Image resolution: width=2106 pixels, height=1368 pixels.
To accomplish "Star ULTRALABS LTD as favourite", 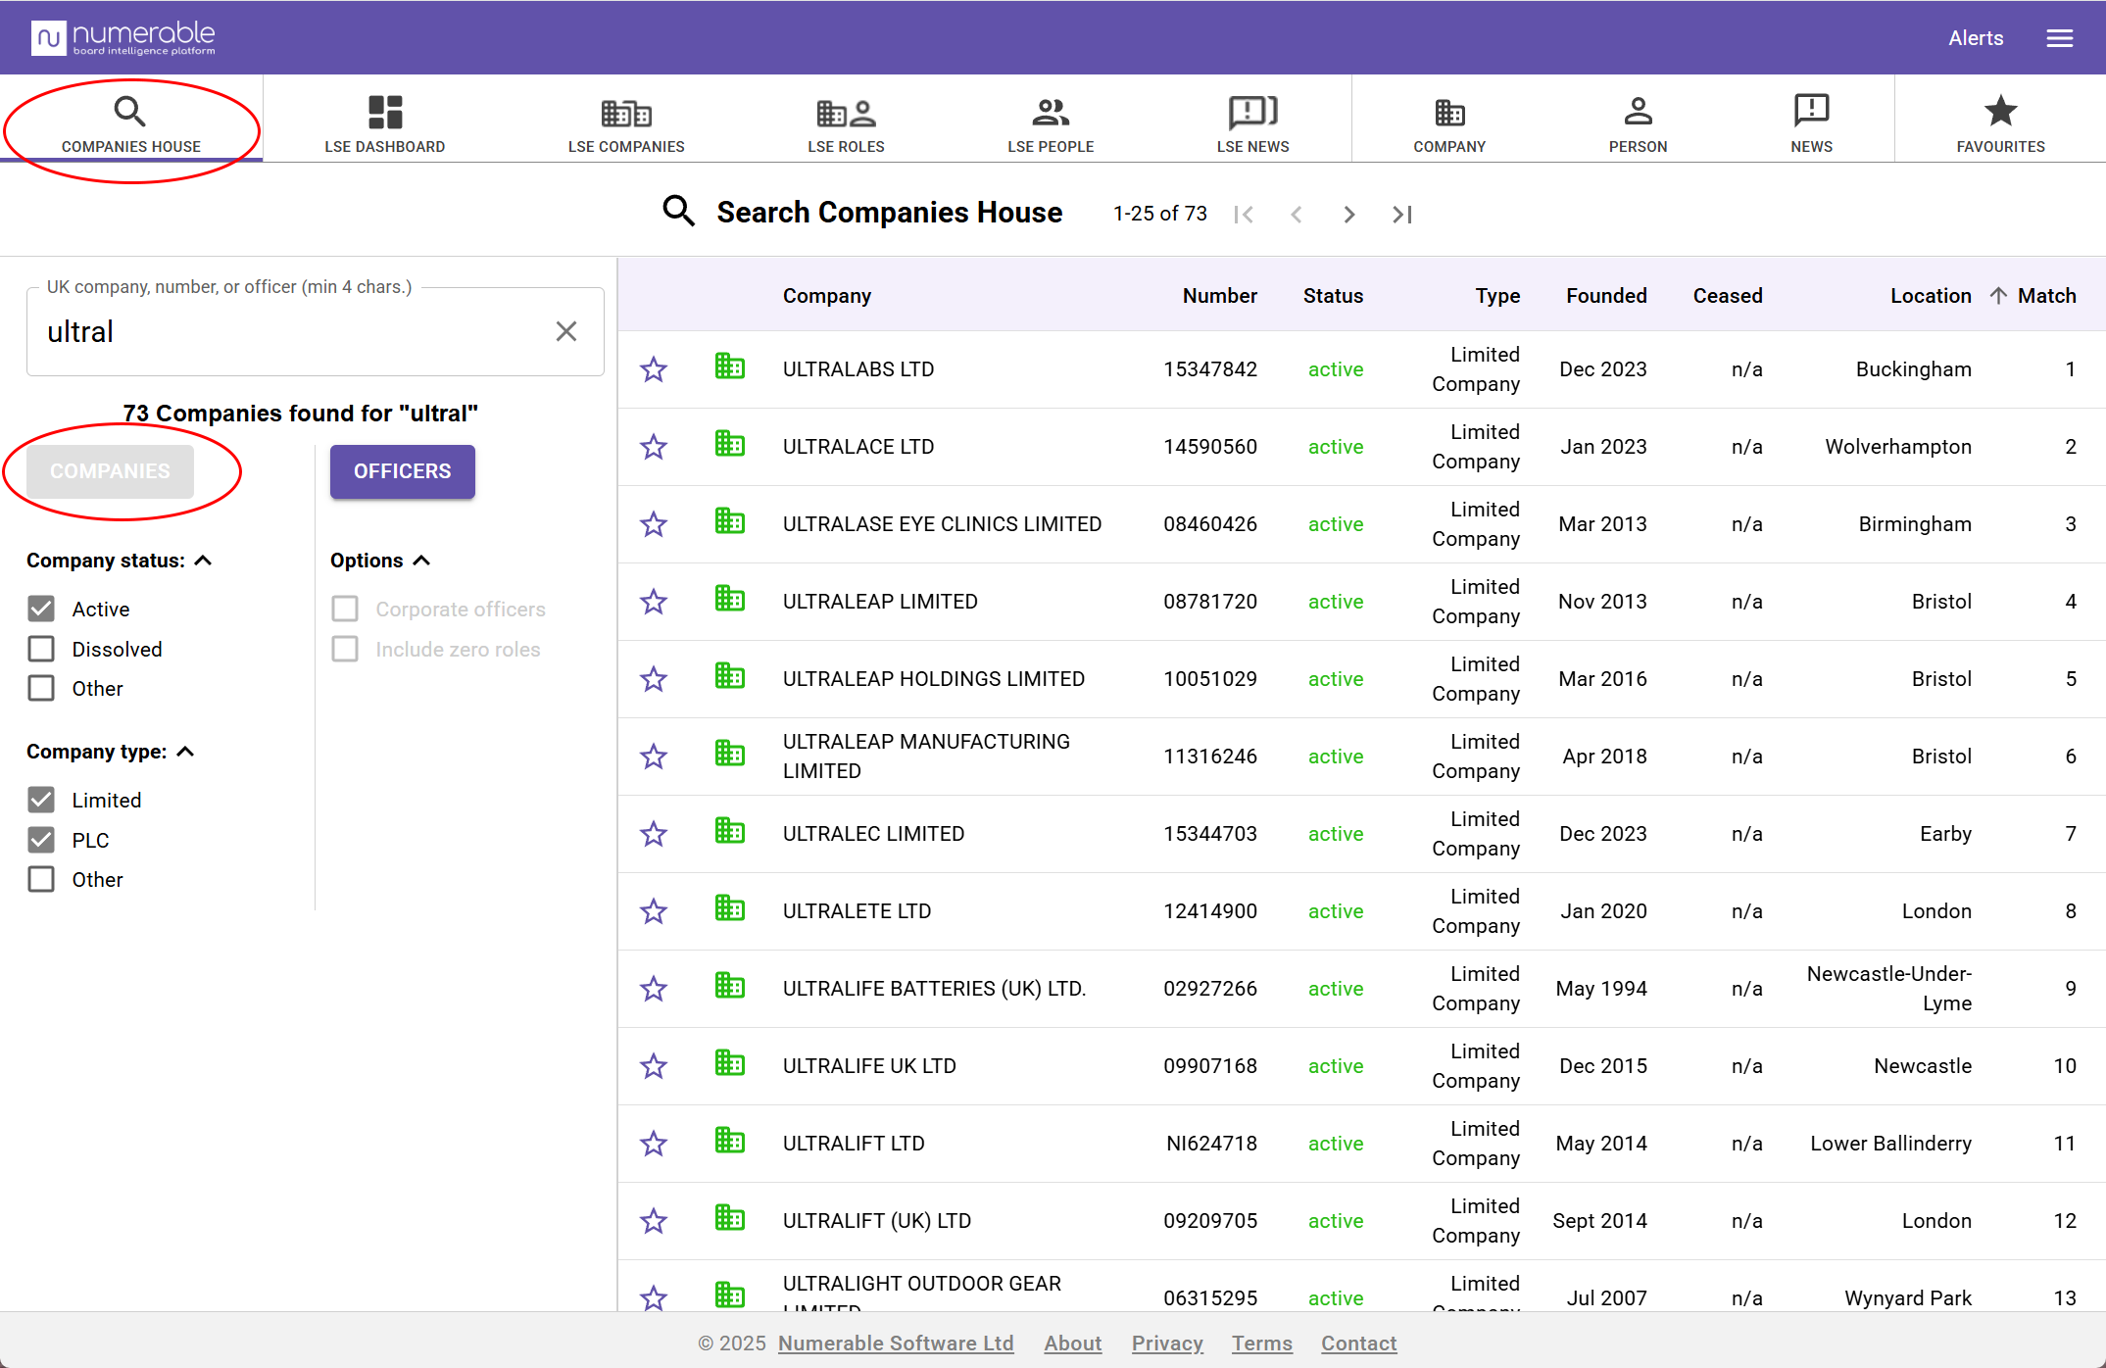I will [x=654, y=369].
